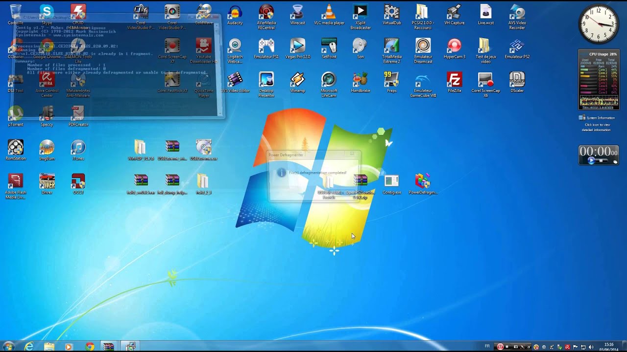627x352 pixels.
Task: Open ImgBurn shortcut
Action: click(47, 150)
